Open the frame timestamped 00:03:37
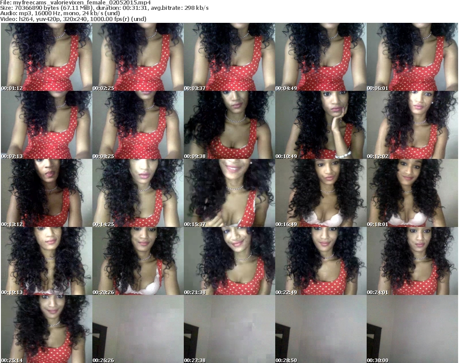Image resolution: width=459 pixels, height=363 pixels. pyautogui.click(x=229, y=57)
